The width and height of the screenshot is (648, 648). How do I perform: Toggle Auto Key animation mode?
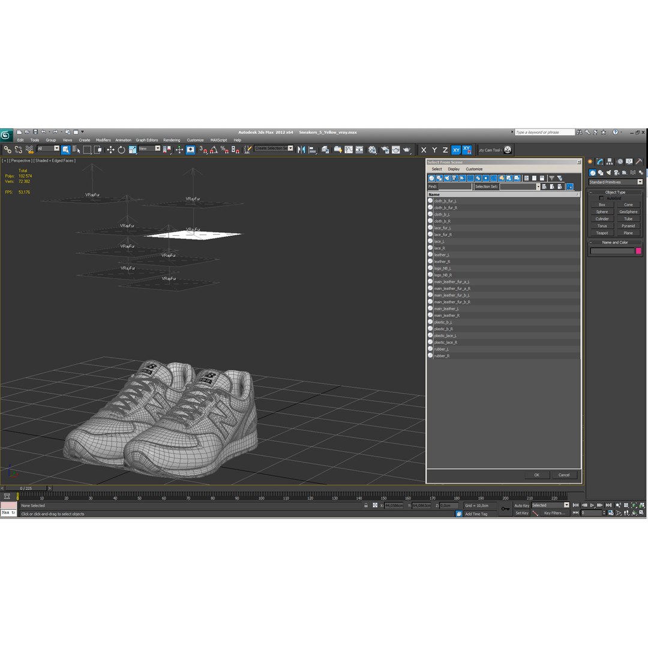click(521, 505)
